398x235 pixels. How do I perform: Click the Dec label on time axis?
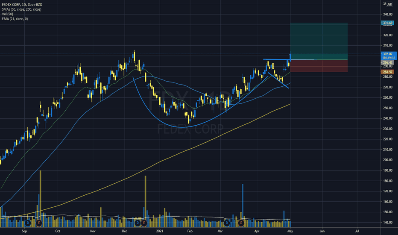pos(124,231)
